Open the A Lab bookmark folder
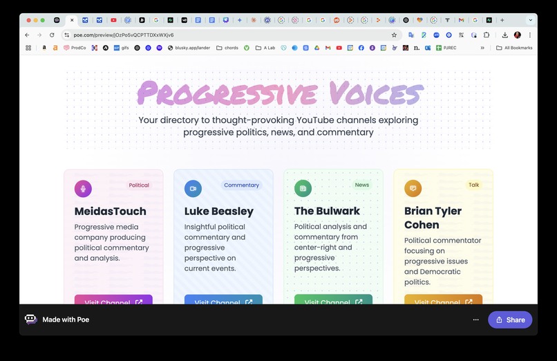557x361 pixels. (x=265, y=48)
